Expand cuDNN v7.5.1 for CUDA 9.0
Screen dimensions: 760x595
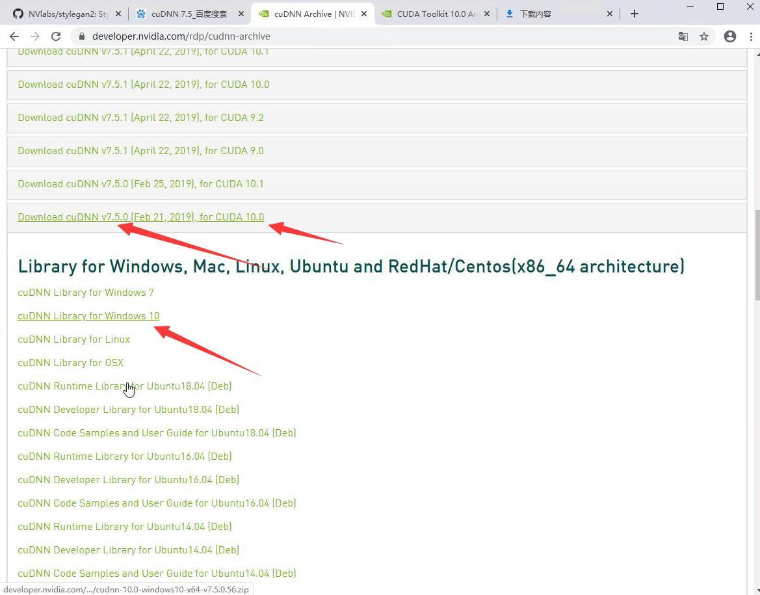(377, 151)
